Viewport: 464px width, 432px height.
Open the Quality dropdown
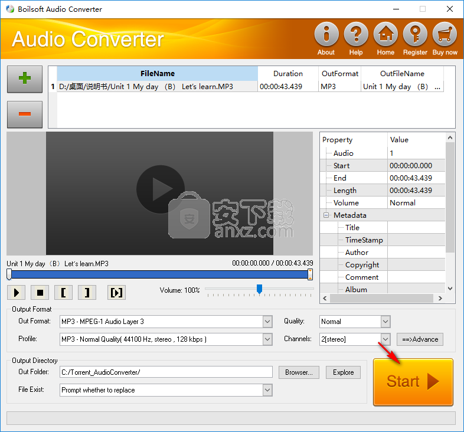[385, 322]
